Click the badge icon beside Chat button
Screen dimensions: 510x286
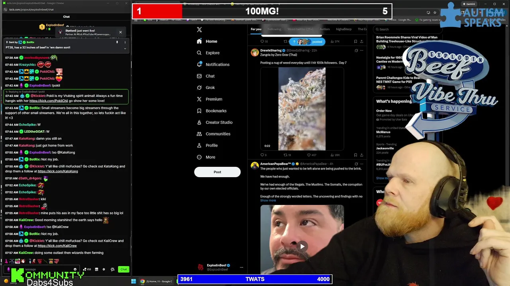click(x=112, y=269)
